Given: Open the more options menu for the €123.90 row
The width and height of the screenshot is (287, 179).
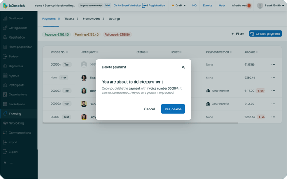Looking at the screenshot, I should (x=273, y=64).
